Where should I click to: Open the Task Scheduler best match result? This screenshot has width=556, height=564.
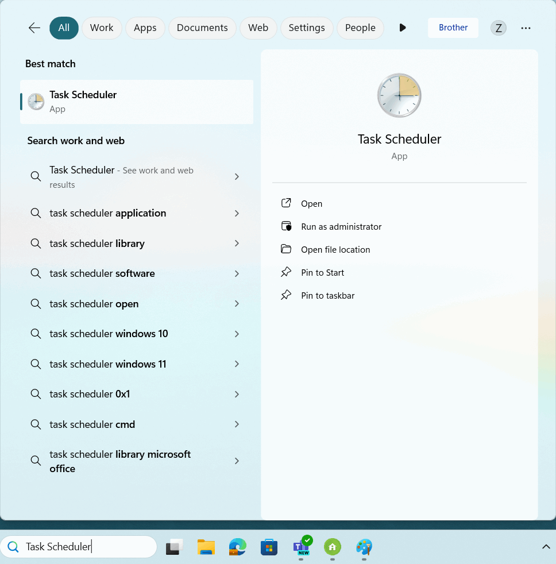pos(137,102)
